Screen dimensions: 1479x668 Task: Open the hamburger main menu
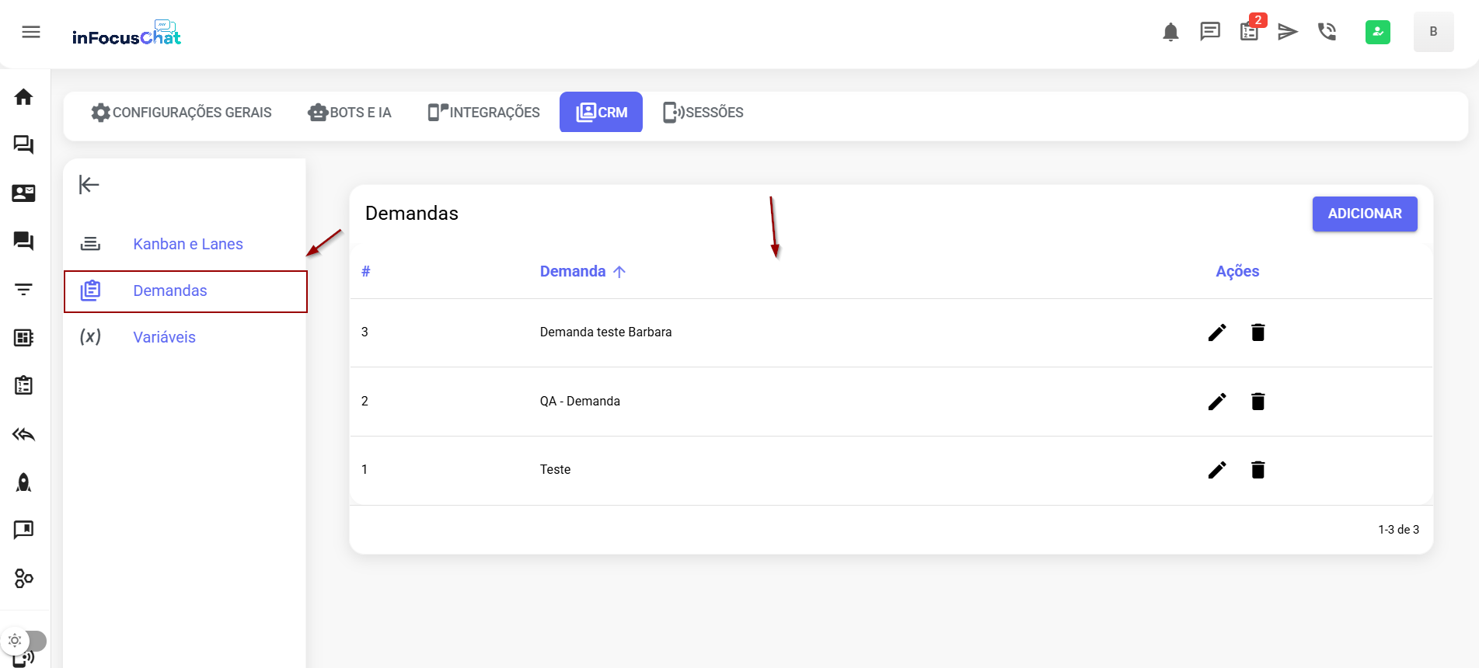(x=31, y=32)
